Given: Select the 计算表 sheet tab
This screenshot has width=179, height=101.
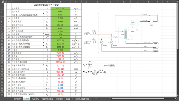Looking at the screenshot, I should tap(26, 99).
